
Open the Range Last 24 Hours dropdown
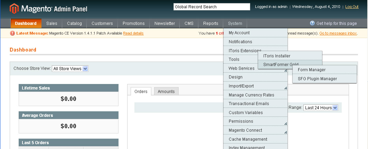[x=321, y=108]
